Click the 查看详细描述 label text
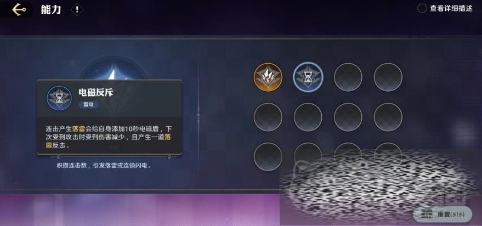482x226 pixels. click(x=451, y=9)
